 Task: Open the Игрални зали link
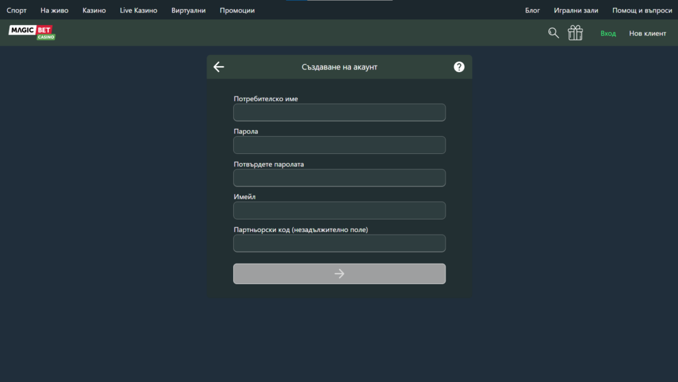click(x=576, y=11)
